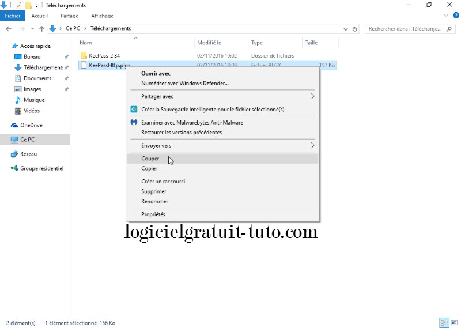Screen dimensions: 461x328
Task: Open Documents in the navigation pane
Action: coord(37,78)
